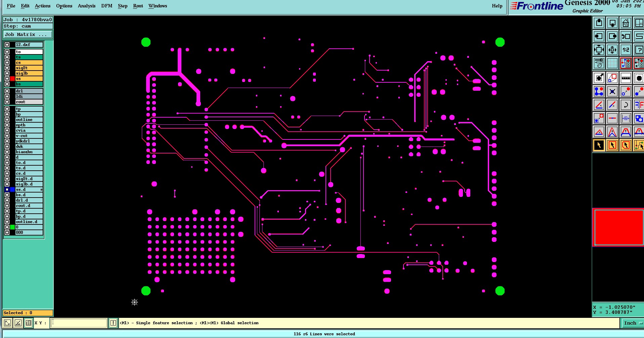The height and width of the screenshot is (338, 644).
Task: Select the outline.d layer row
Action: coord(29,222)
